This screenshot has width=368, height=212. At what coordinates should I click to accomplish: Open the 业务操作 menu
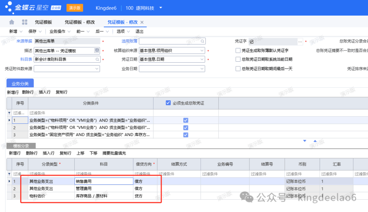[x=60, y=31]
